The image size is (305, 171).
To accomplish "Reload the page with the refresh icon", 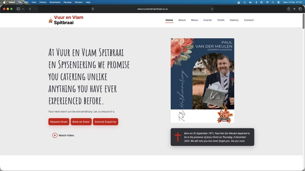I will pyautogui.click(x=212, y=9).
